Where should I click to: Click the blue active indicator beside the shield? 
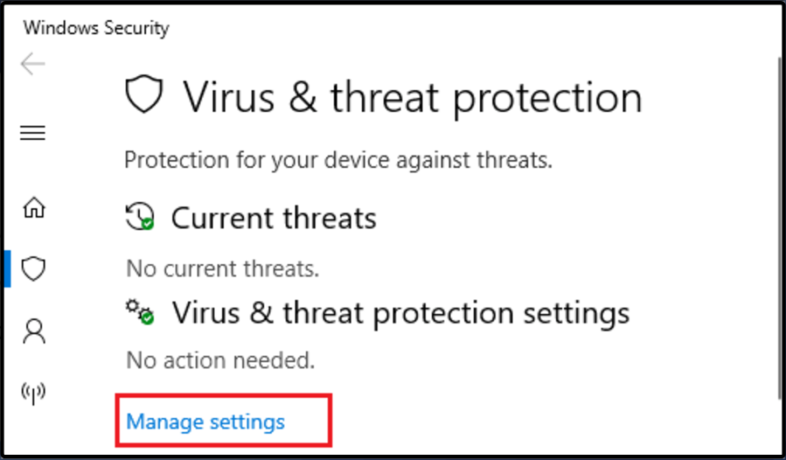pyautogui.click(x=7, y=268)
